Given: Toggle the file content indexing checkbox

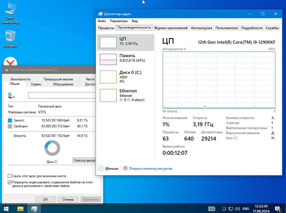Looking at the screenshot, I should pos(10,182).
